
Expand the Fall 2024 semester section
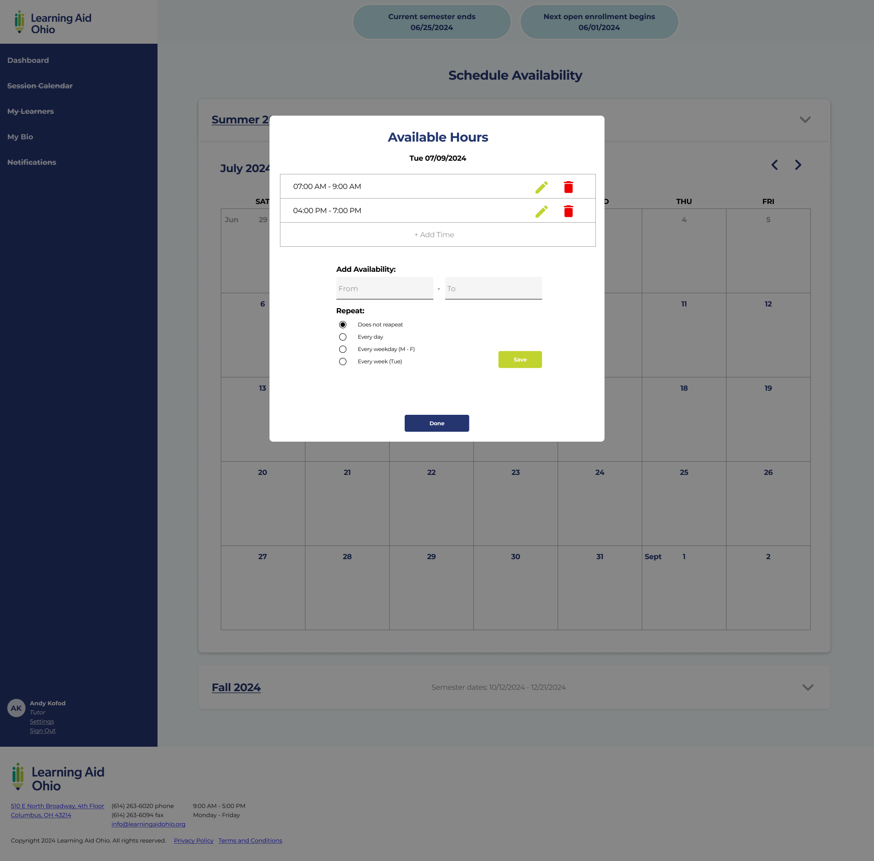point(808,688)
